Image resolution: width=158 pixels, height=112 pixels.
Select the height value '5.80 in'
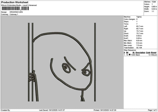point(154,7)
